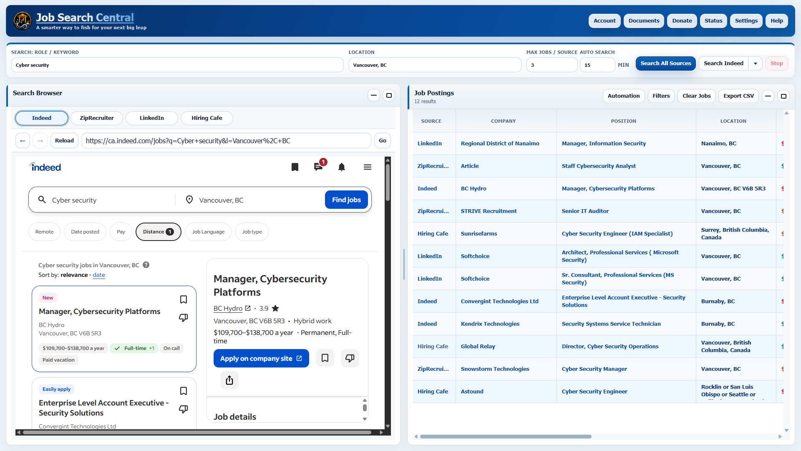Open the Indeed hamburger menu
Screen dimensions: 801x451
tap(368, 167)
